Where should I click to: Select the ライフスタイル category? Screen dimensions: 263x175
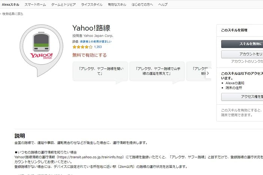pos(92,5)
